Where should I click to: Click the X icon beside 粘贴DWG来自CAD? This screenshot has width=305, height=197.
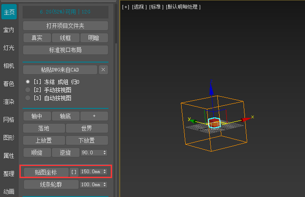point(103,70)
